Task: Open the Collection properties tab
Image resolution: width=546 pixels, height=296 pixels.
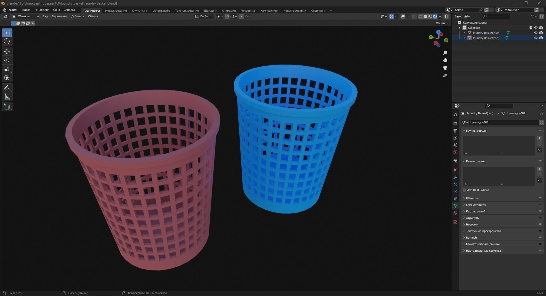Action: tap(455, 161)
